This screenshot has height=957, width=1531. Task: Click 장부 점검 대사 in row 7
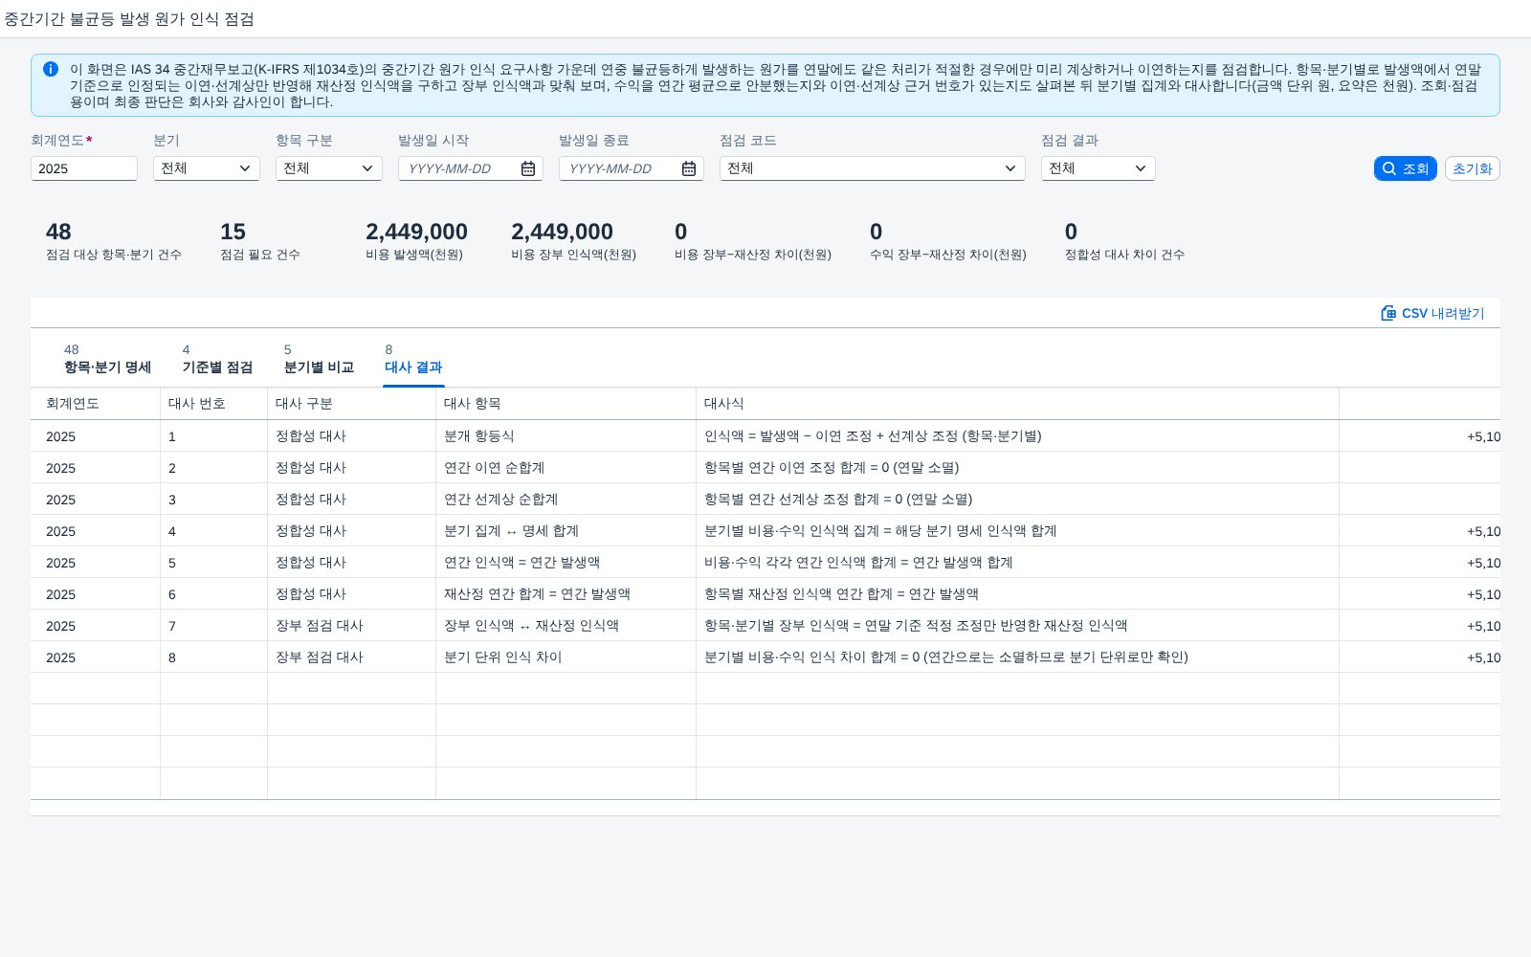click(x=320, y=625)
